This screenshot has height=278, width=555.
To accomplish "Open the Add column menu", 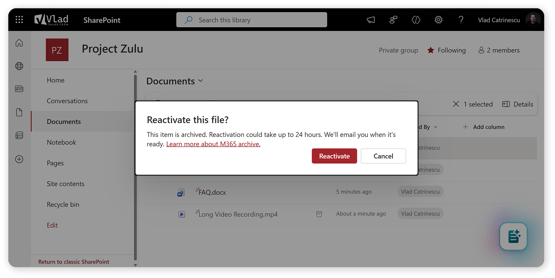I will [484, 127].
